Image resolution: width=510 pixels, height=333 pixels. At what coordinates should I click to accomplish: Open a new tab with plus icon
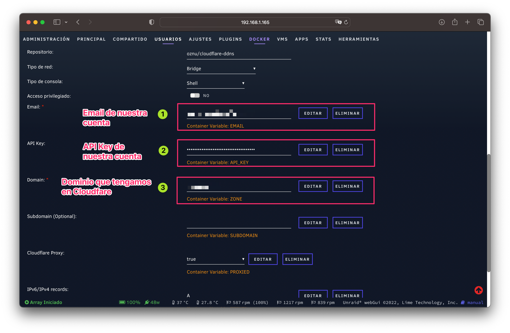point(467,22)
